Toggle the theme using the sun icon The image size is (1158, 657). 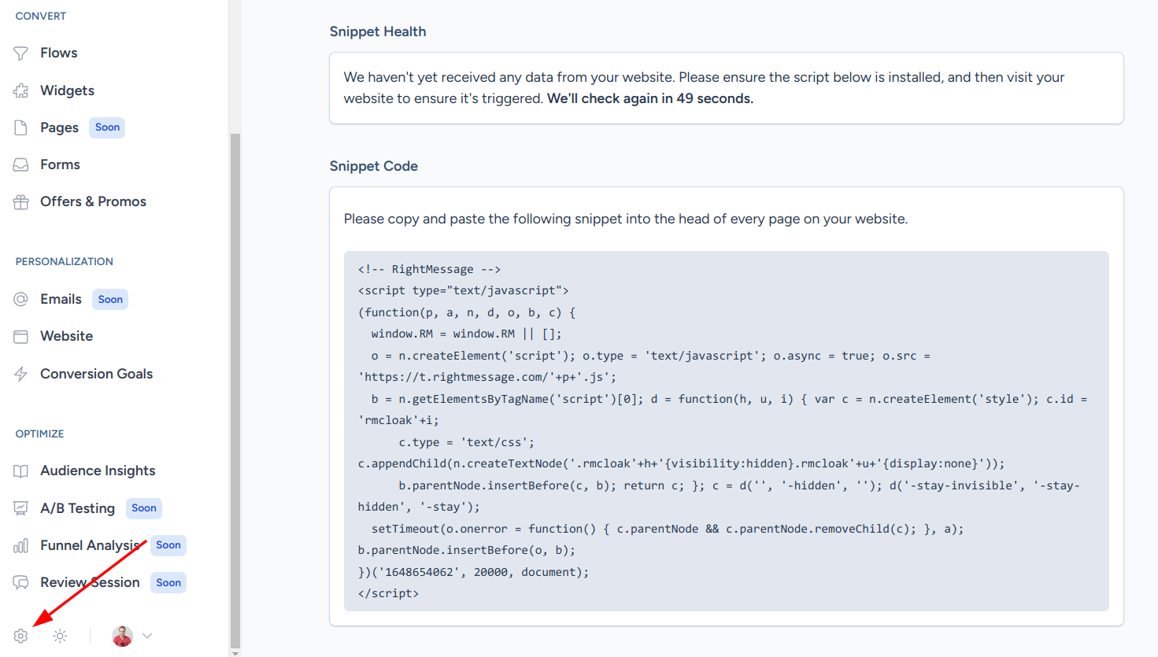click(x=60, y=636)
